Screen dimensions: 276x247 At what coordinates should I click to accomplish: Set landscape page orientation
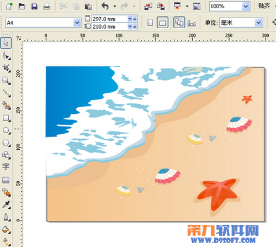click(x=162, y=23)
